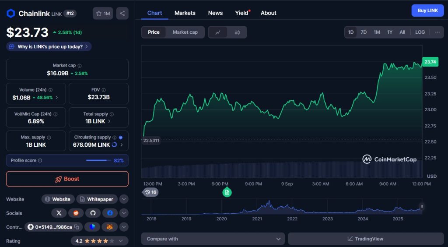Open the GitHub repository icon
The image size is (448, 247).
coord(93,213)
